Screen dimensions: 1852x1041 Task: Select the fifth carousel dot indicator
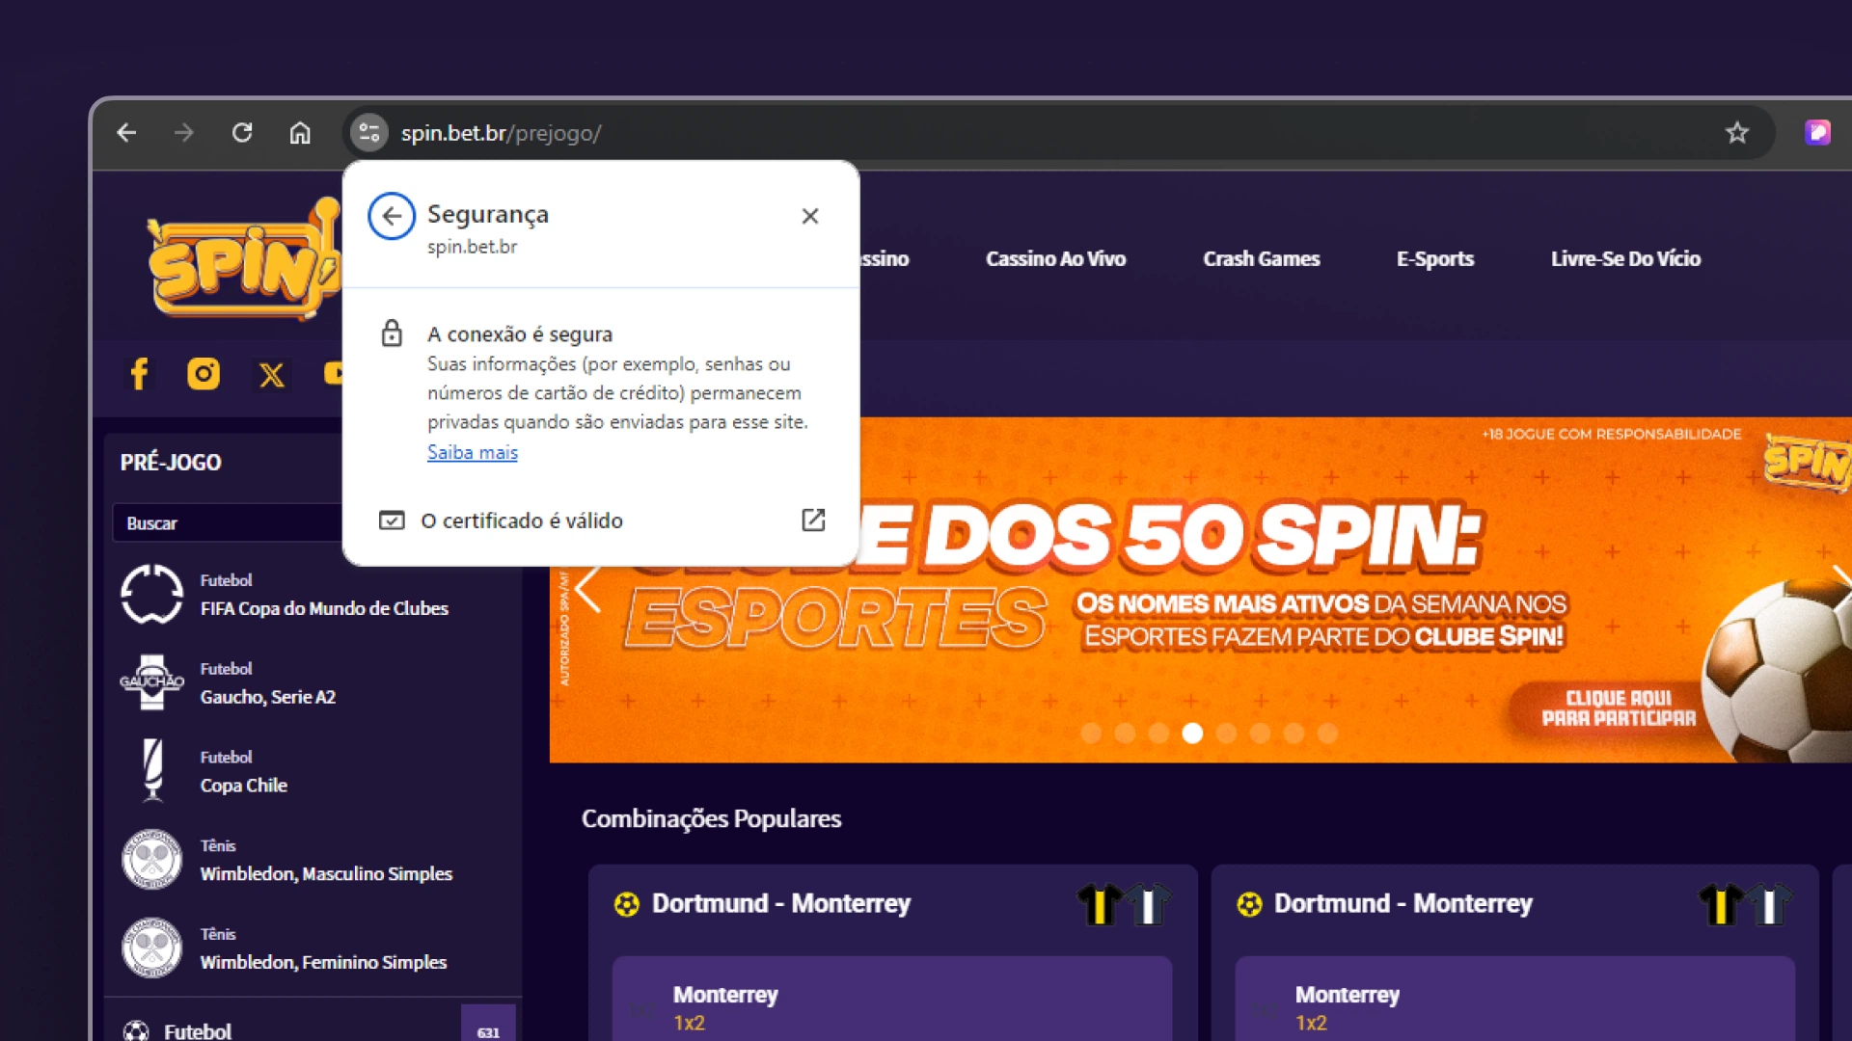click(1226, 734)
